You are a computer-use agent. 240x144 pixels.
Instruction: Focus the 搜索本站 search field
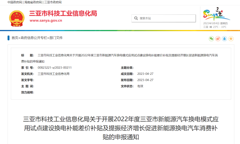pyautogui.click(x=164, y=18)
